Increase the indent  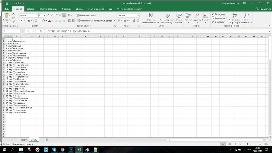73,21
